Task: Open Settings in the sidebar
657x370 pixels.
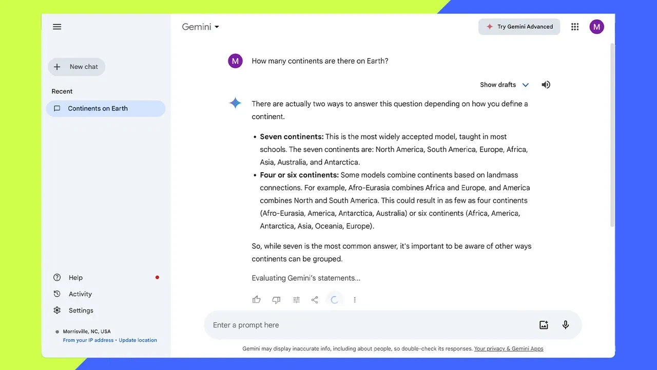Action: tap(81, 310)
